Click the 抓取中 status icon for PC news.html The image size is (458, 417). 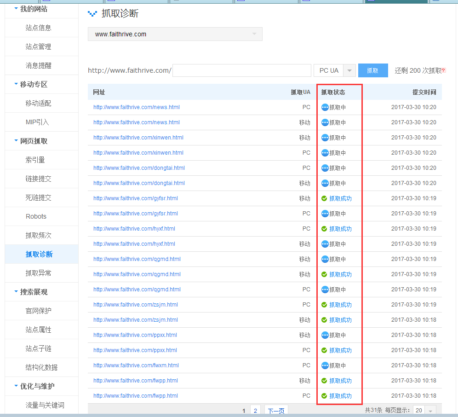[325, 107]
